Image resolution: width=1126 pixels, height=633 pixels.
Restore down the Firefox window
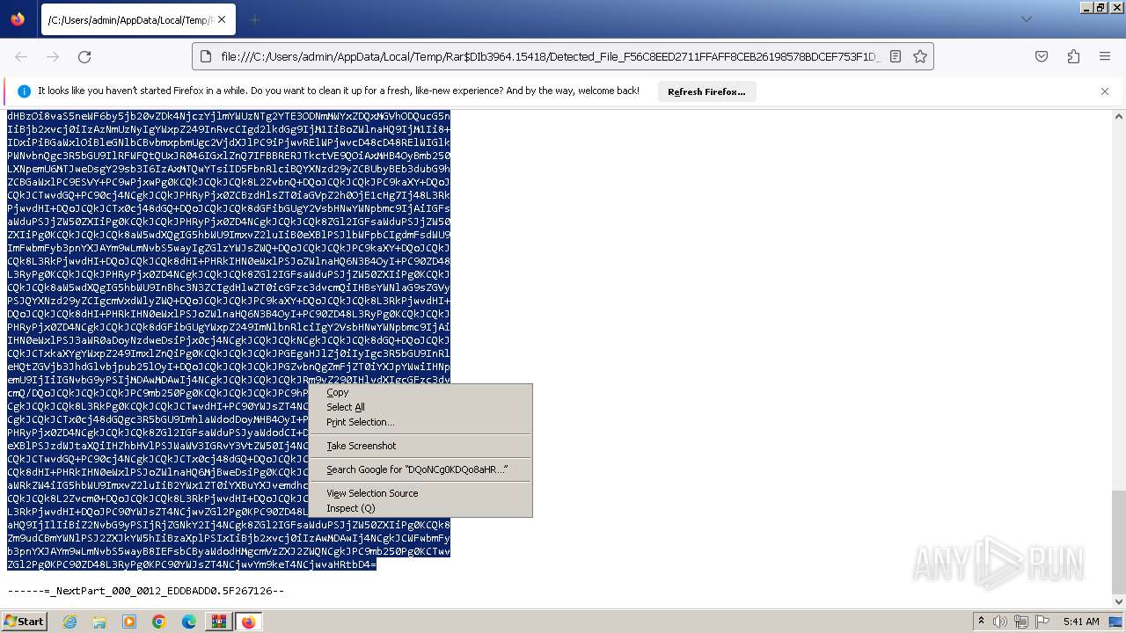tap(1100, 7)
